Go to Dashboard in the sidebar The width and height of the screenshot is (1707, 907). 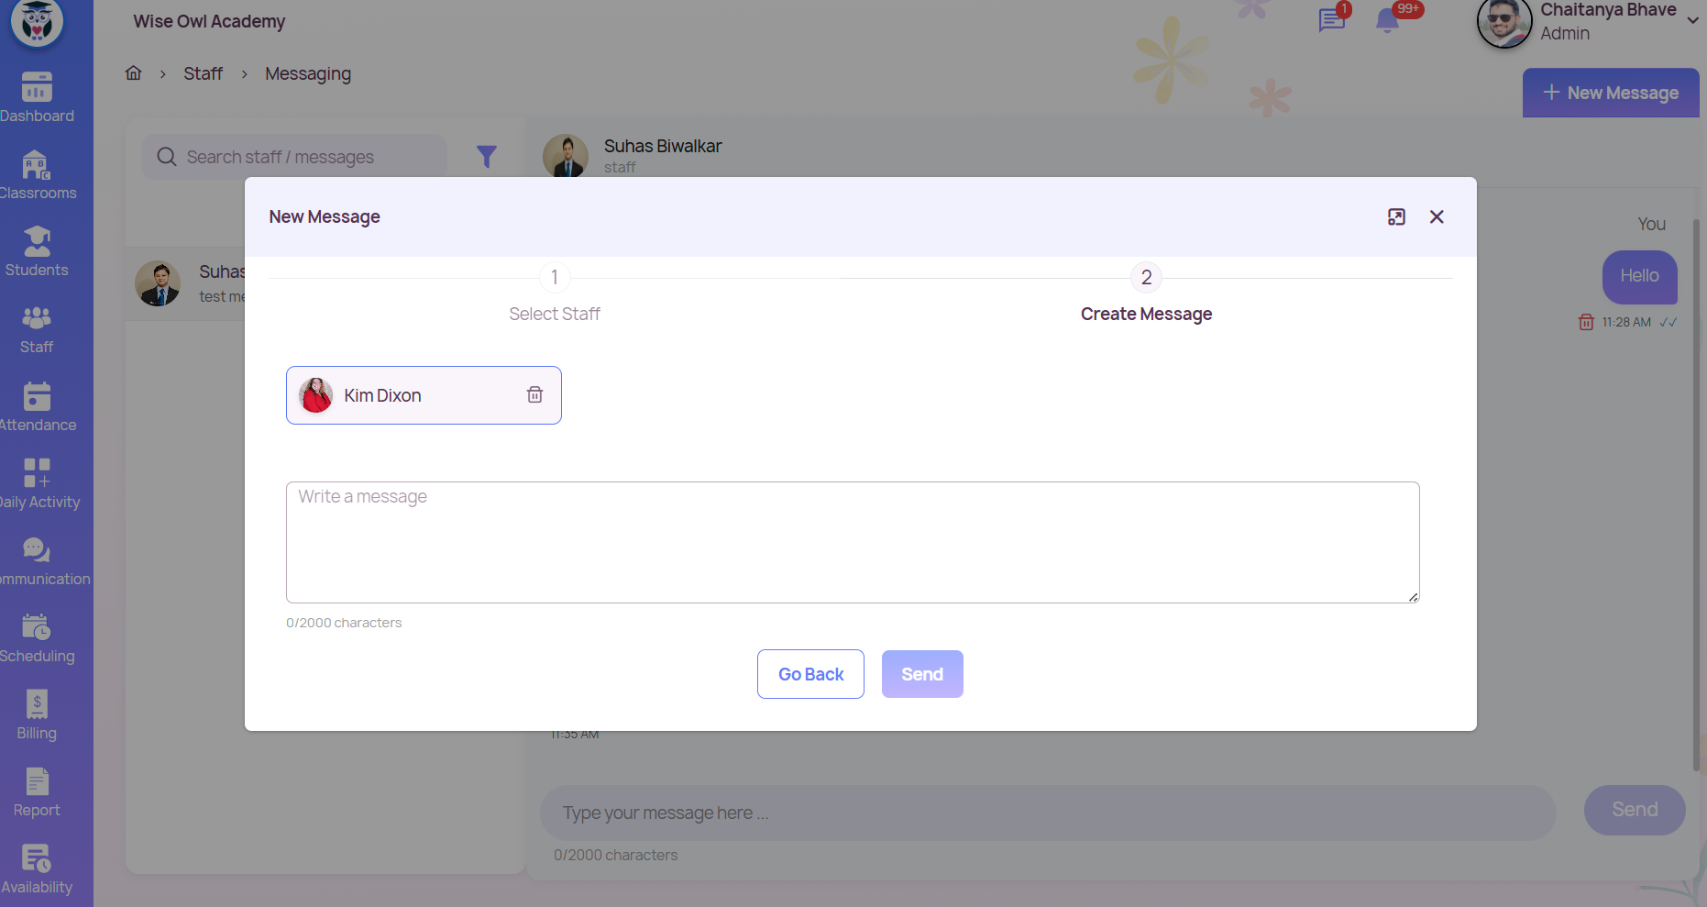[37, 97]
